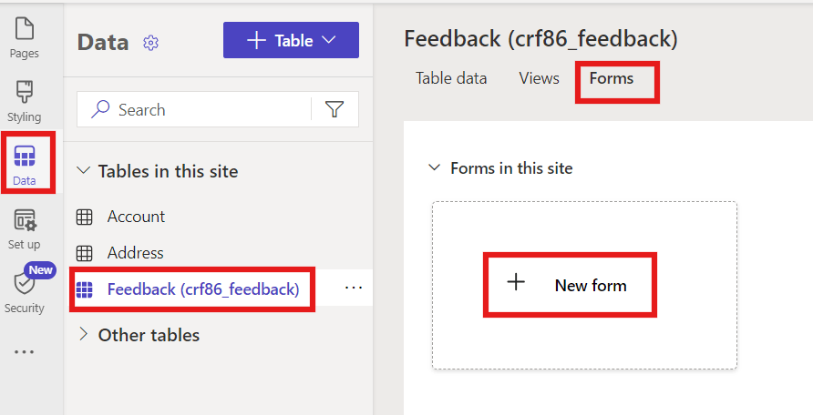Click the three-dot more icon in sidebar
813x415 pixels.
point(24,352)
